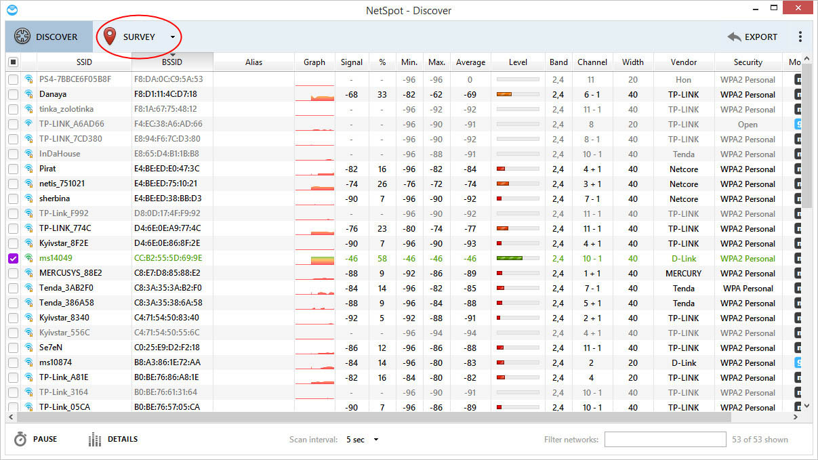Click WPA Personal security of Tenda_3AB2F0

coord(748,288)
